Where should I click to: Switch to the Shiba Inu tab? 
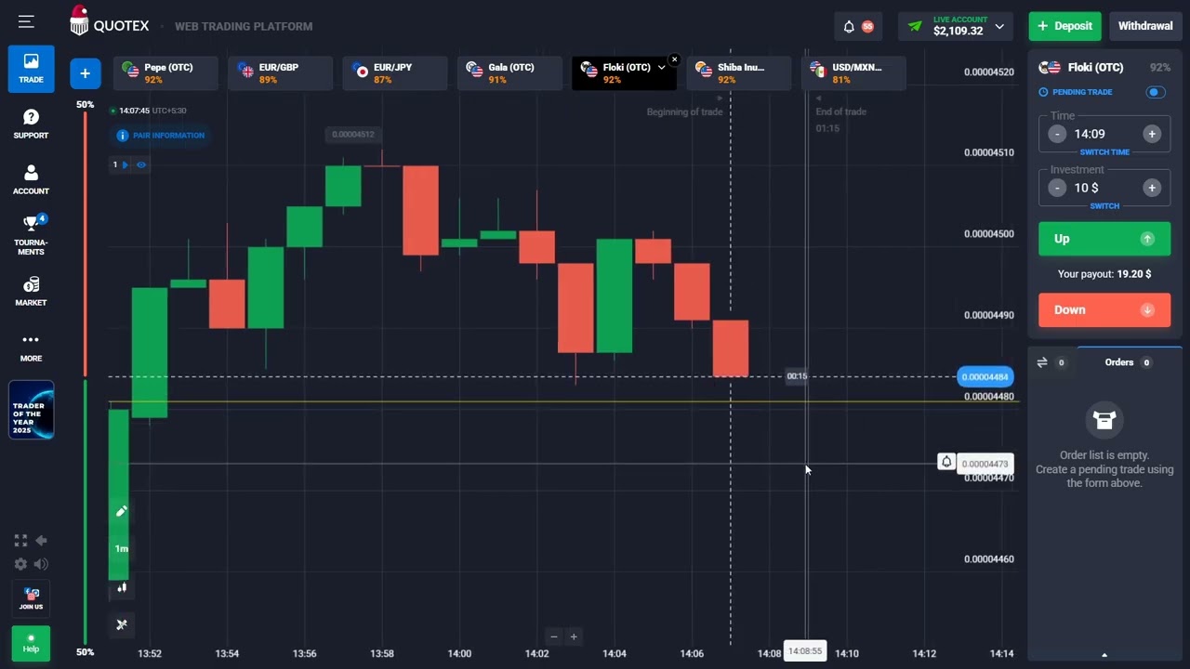pyautogui.click(x=739, y=72)
